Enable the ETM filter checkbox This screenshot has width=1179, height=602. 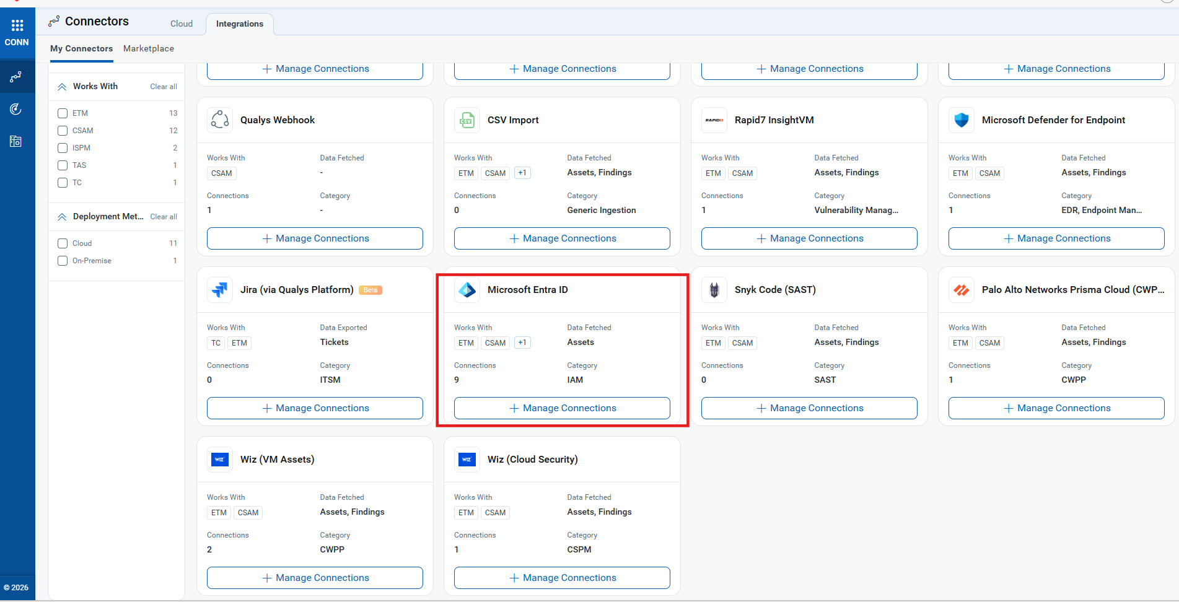(x=63, y=113)
